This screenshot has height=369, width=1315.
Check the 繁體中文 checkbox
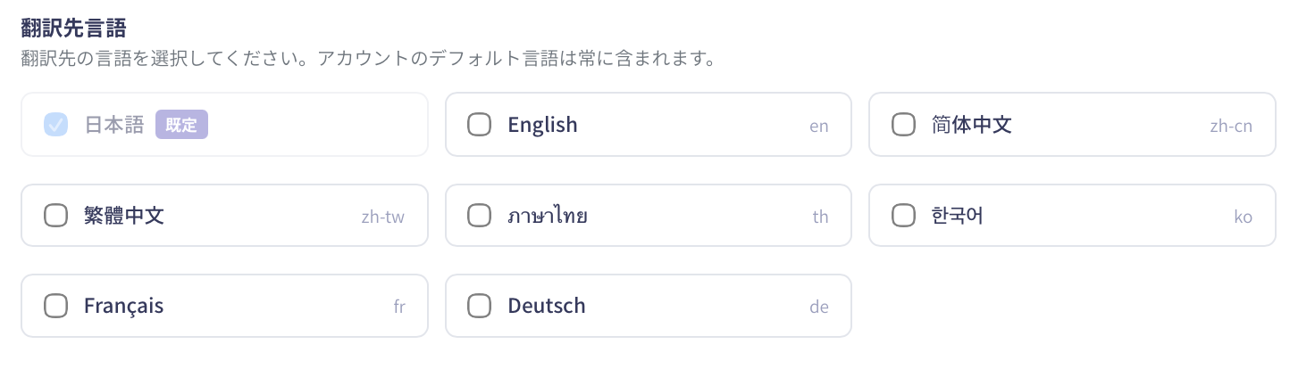coord(55,215)
